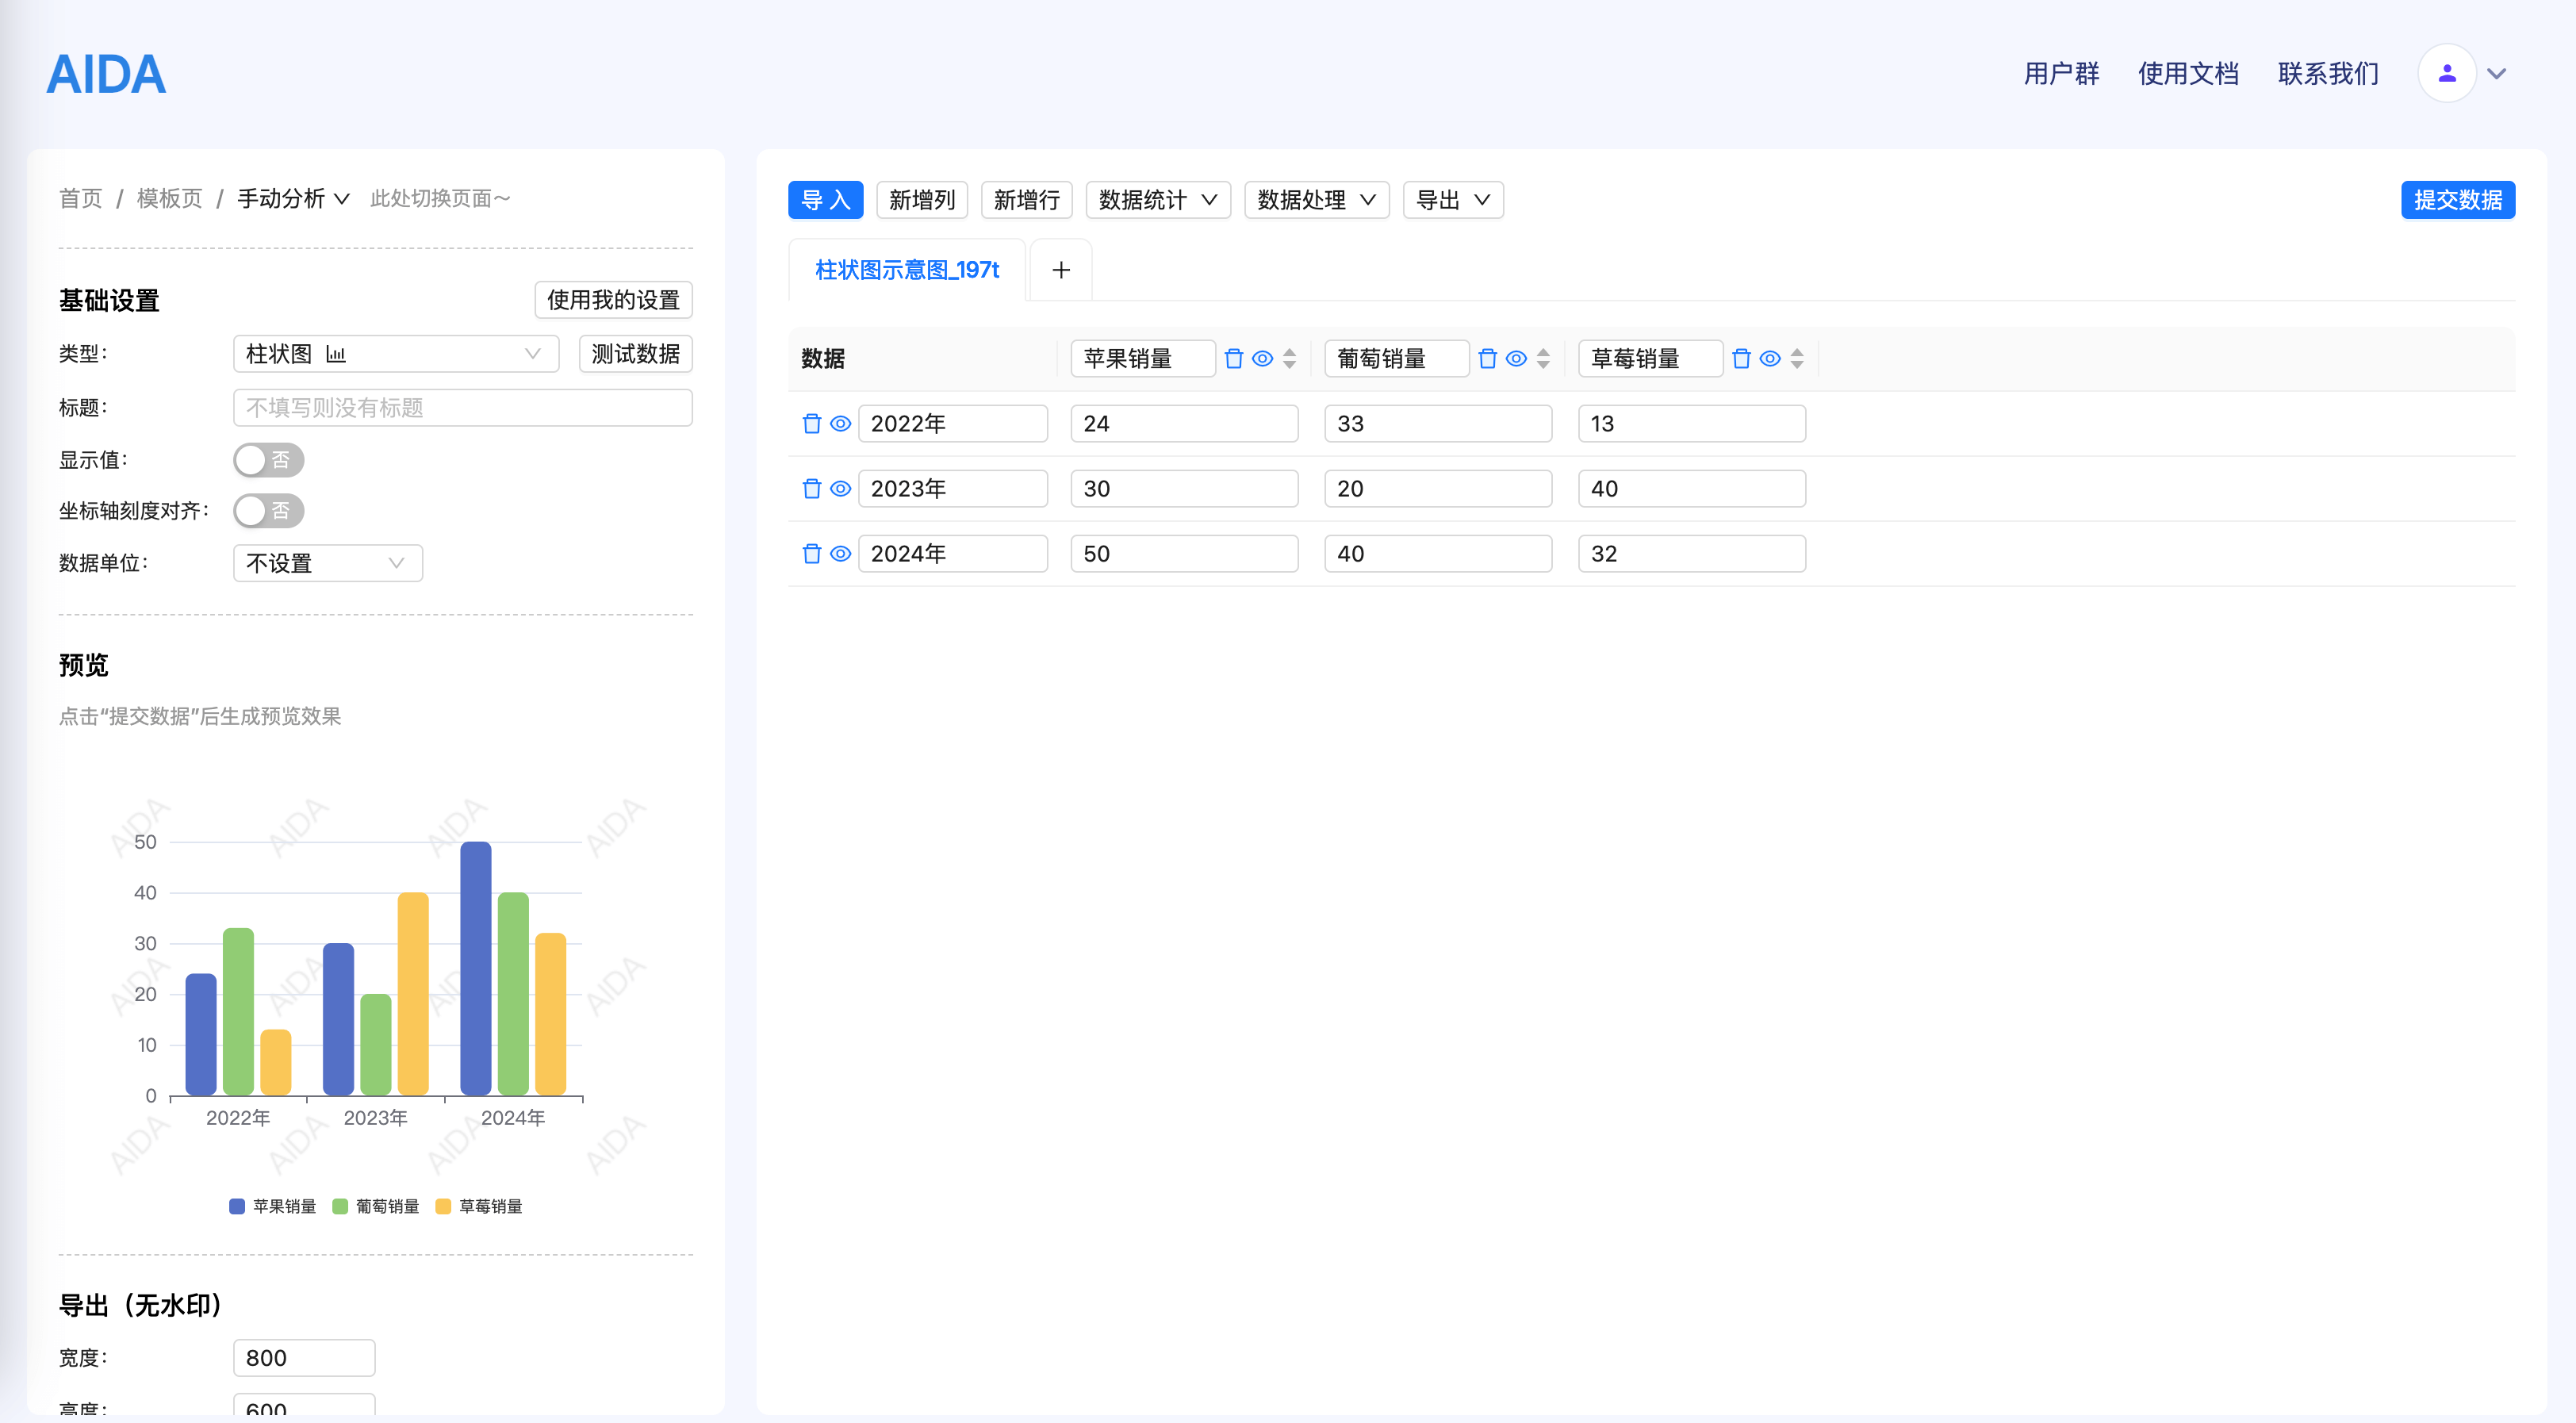The width and height of the screenshot is (2576, 1423).
Task: Sort by 草莓销量 column arrows
Action: pyautogui.click(x=1798, y=358)
